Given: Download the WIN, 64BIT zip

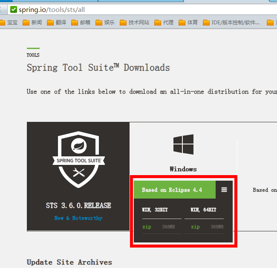Looking at the screenshot, I should [195, 227].
